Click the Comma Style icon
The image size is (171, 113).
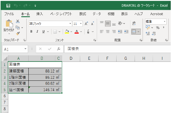tap(164, 28)
